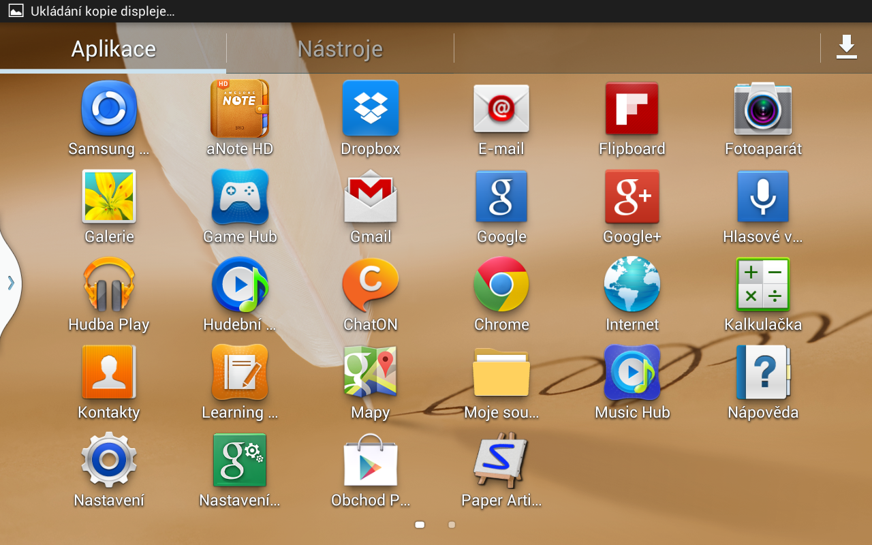Launch the Chrome browser

pyautogui.click(x=501, y=285)
